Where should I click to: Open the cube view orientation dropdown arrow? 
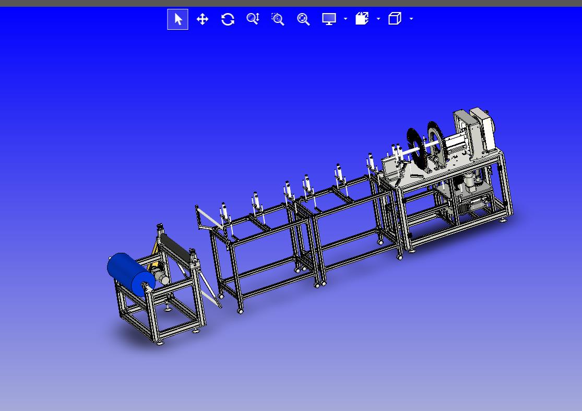pyautogui.click(x=411, y=19)
